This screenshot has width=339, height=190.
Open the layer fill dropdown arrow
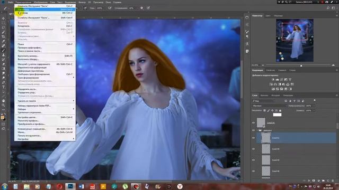[x=314, y=110]
